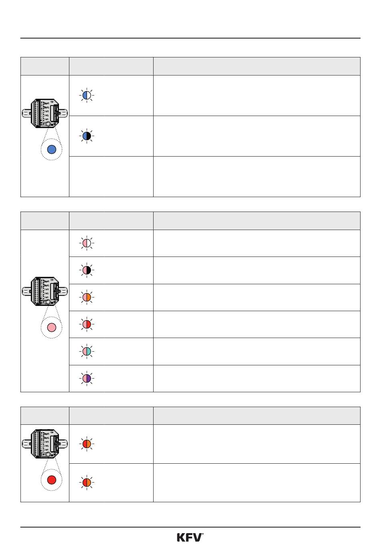Select the solid blue LED circle
The width and height of the screenshot is (381, 546).
51,149
